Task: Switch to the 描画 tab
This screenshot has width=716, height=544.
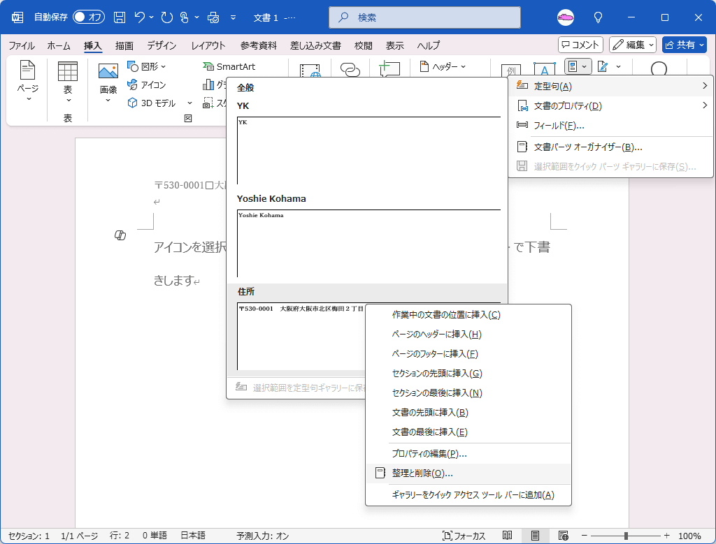Action: click(124, 45)
